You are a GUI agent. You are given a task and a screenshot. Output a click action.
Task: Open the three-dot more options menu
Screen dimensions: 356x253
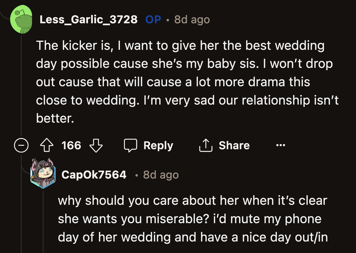point(281,145)
